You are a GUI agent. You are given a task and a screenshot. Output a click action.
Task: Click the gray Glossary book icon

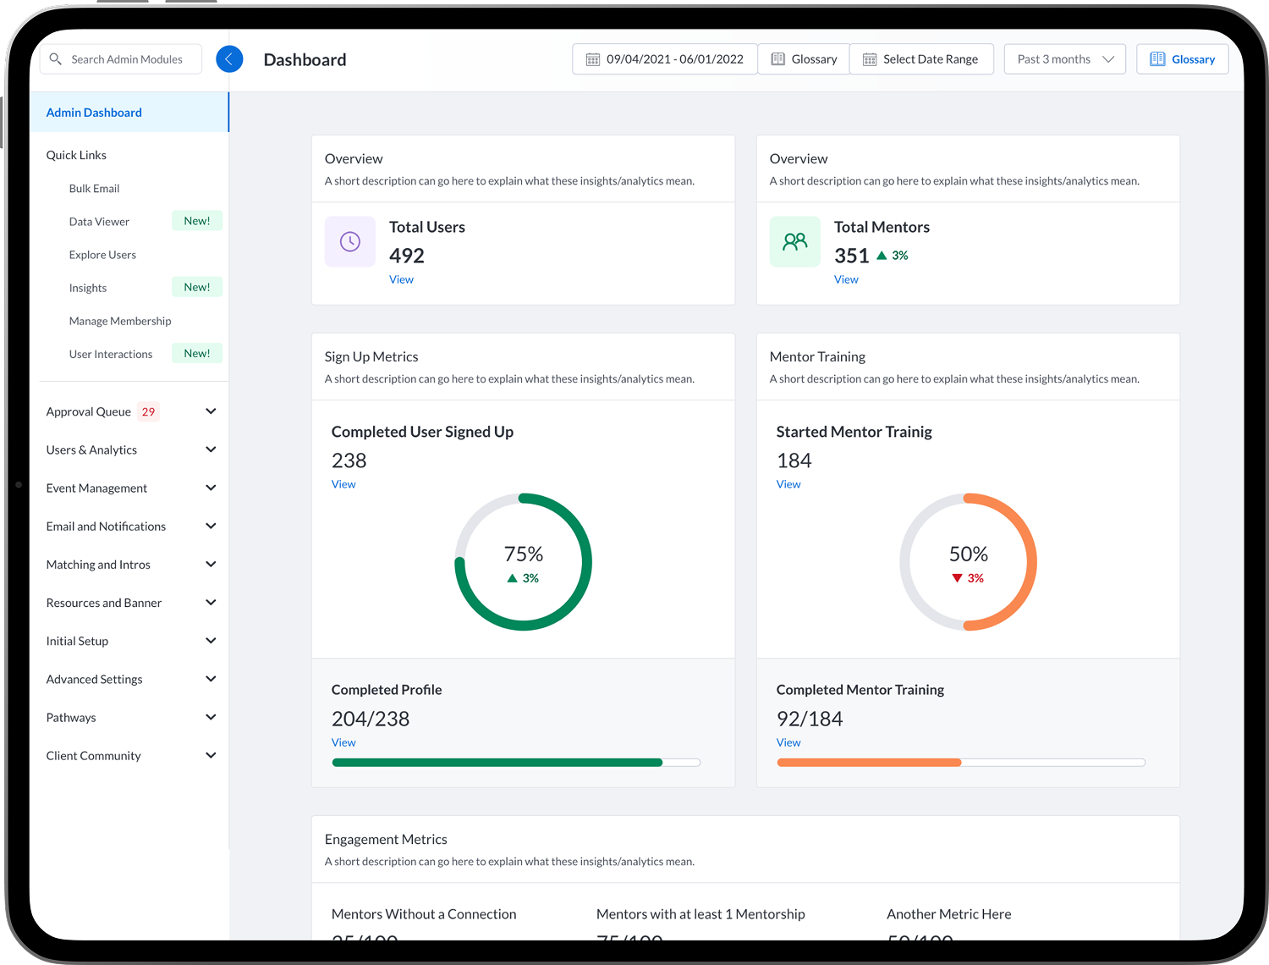(777, 59)
